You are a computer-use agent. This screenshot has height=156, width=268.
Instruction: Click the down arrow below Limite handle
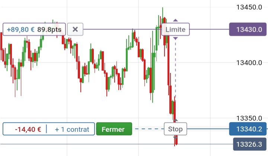coord(176,38)
